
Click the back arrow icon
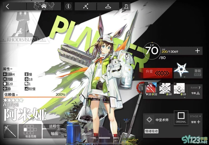click(x=7, y=6)
